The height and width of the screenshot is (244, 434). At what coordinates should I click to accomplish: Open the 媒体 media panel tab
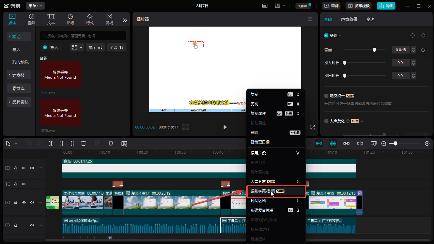pyautogui.click(x=12, y=19)
